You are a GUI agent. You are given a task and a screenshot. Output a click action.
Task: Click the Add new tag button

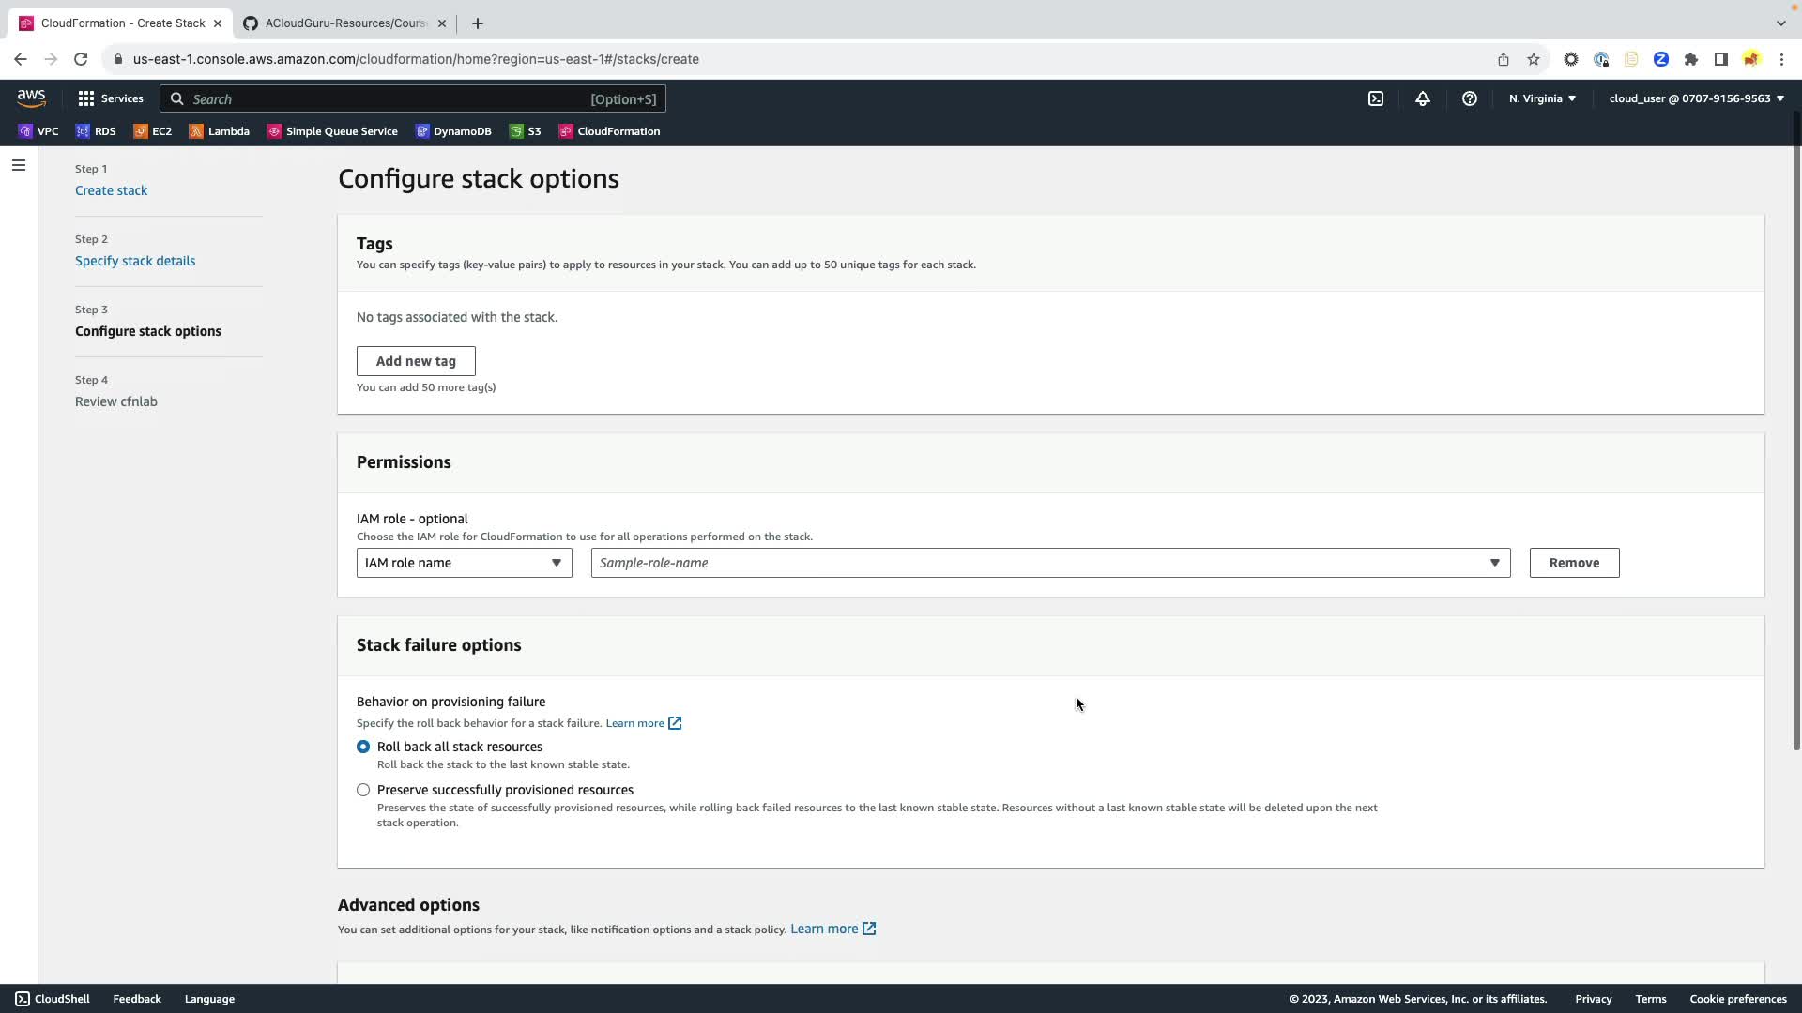point(416,361)
